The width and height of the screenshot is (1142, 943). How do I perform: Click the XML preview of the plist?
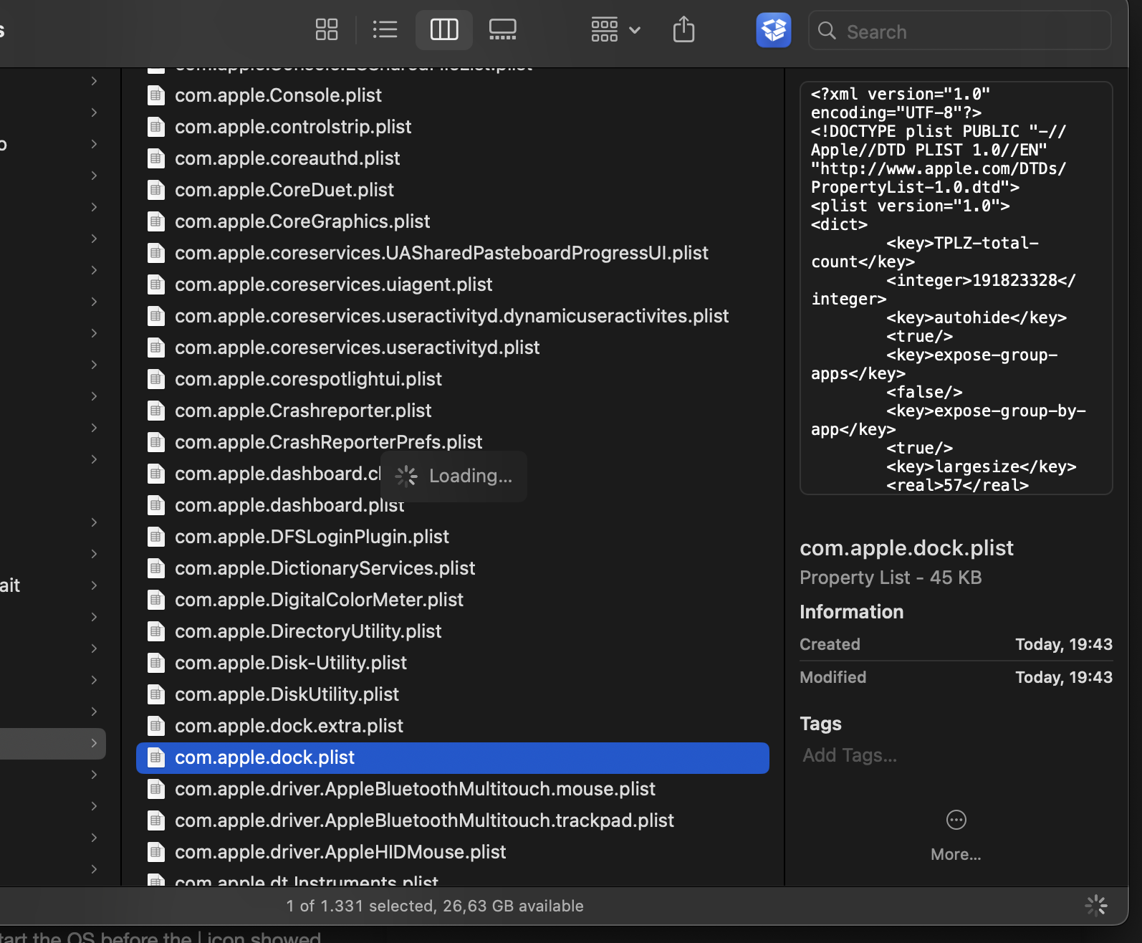[x=956, y=288]
